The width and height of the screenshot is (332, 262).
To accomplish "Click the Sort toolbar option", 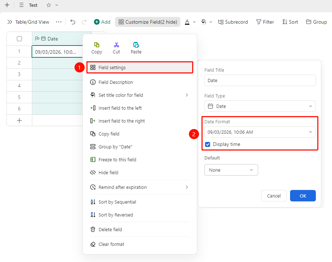I will click(290, 22).
